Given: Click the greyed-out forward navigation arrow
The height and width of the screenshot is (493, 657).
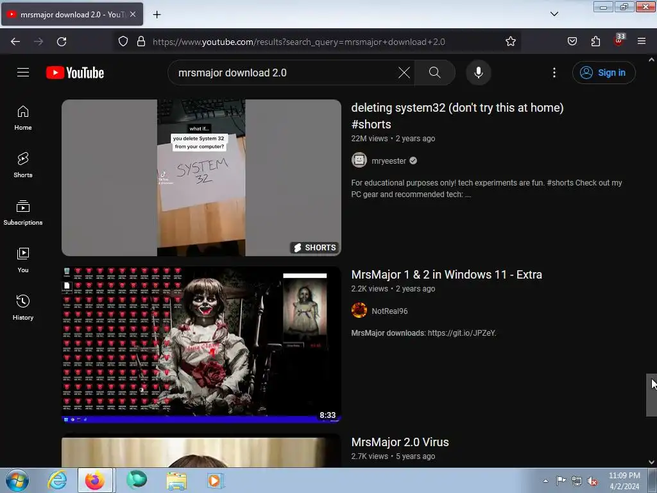Looking at the screenshot, I should [38, 42].
